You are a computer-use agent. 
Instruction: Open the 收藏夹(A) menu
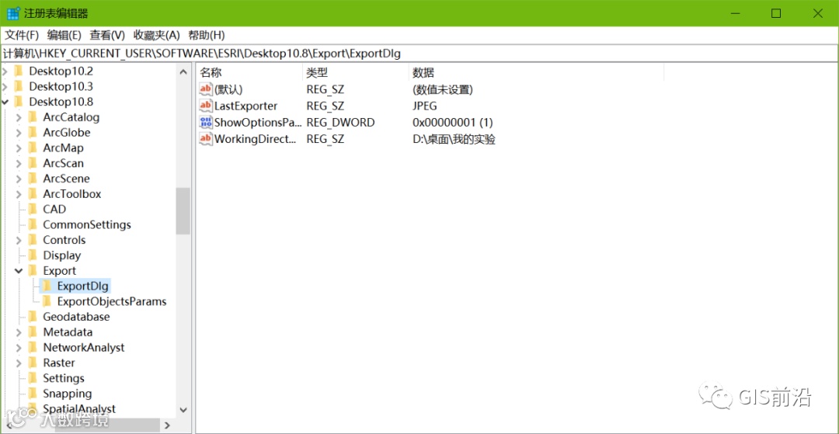coord(156,35)
